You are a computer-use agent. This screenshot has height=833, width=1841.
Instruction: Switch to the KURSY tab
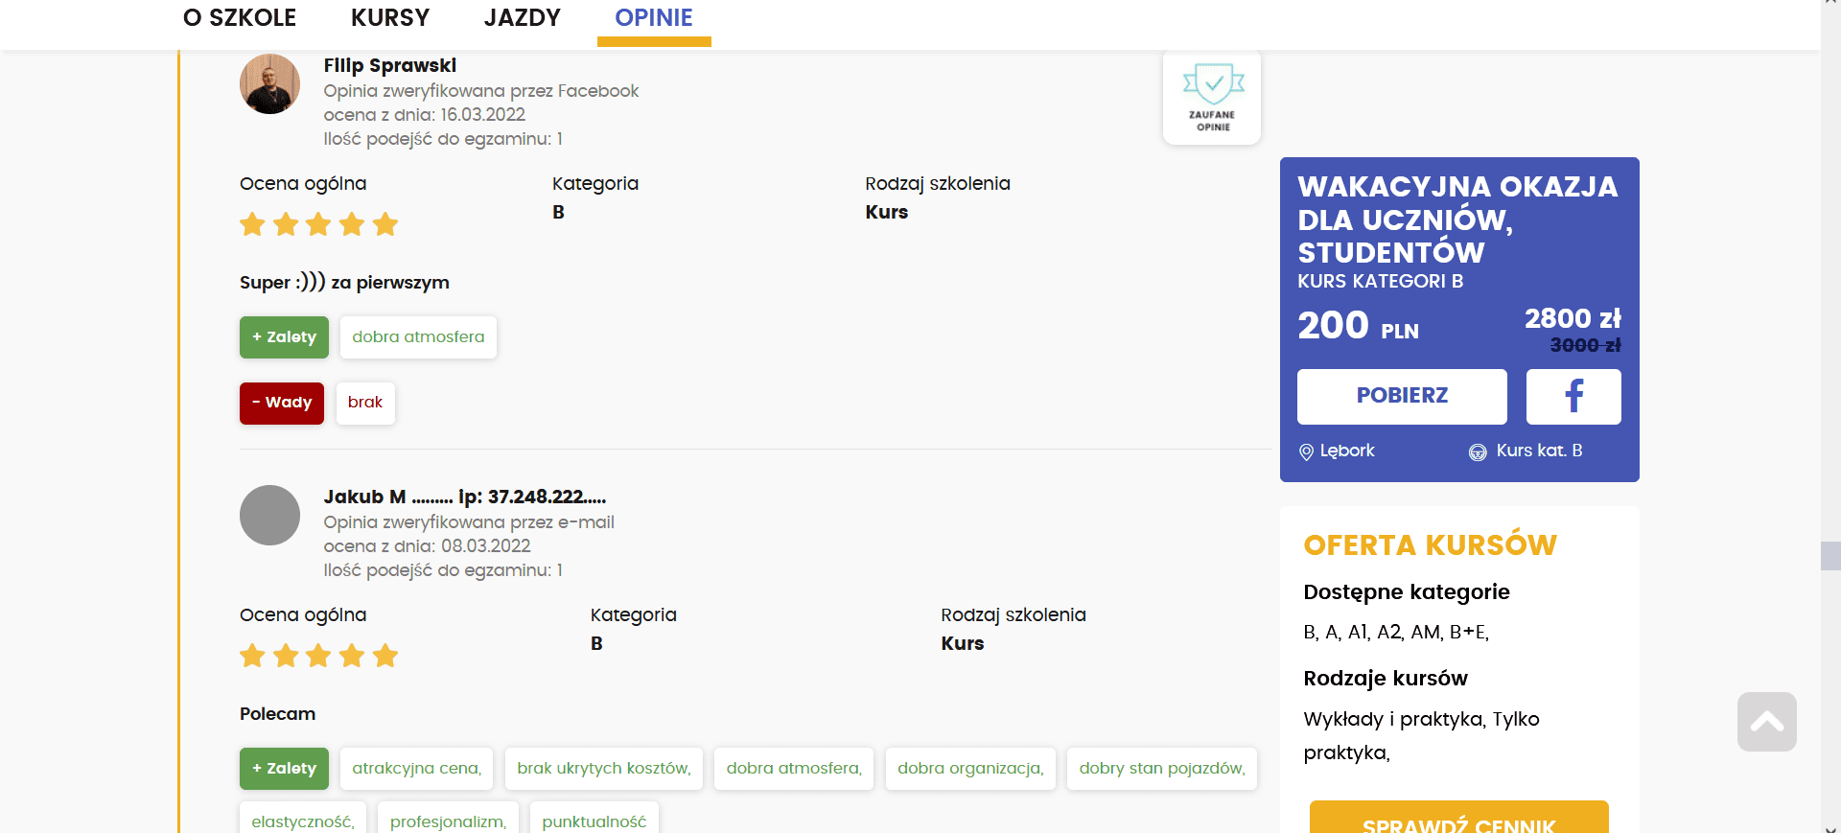(x=389, y=18)
